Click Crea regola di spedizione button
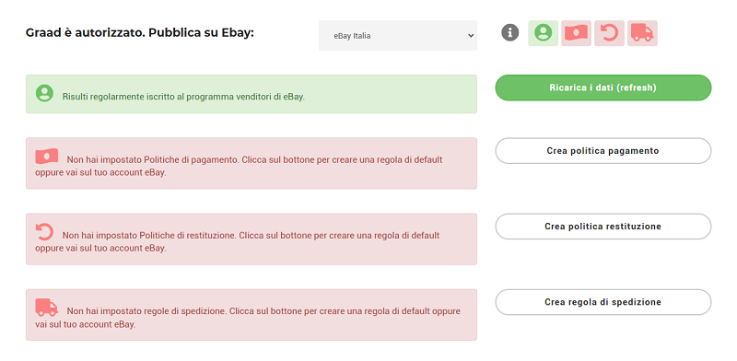737x361 pixels. click(x=603, y=302)
